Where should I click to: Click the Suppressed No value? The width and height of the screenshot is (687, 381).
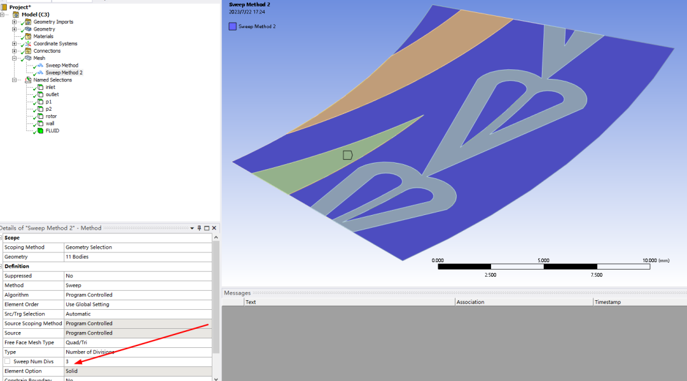point(138,276)
